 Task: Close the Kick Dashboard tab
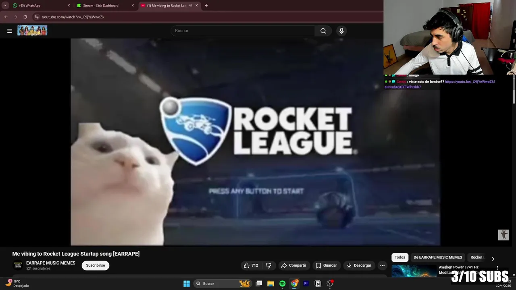(x=133, y=6)
